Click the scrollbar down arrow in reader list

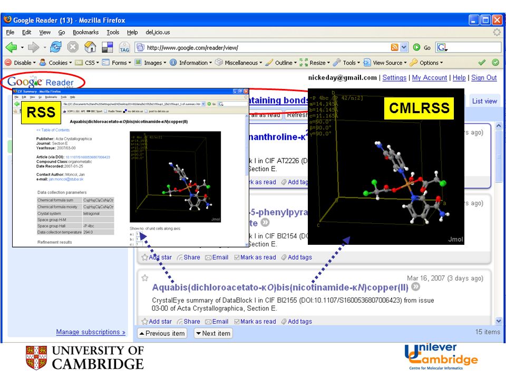499,321
